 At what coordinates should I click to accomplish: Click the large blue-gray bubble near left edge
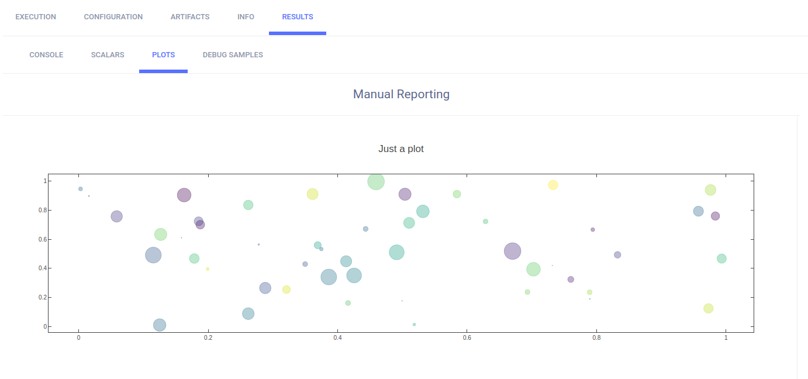[x=153, y=255]
